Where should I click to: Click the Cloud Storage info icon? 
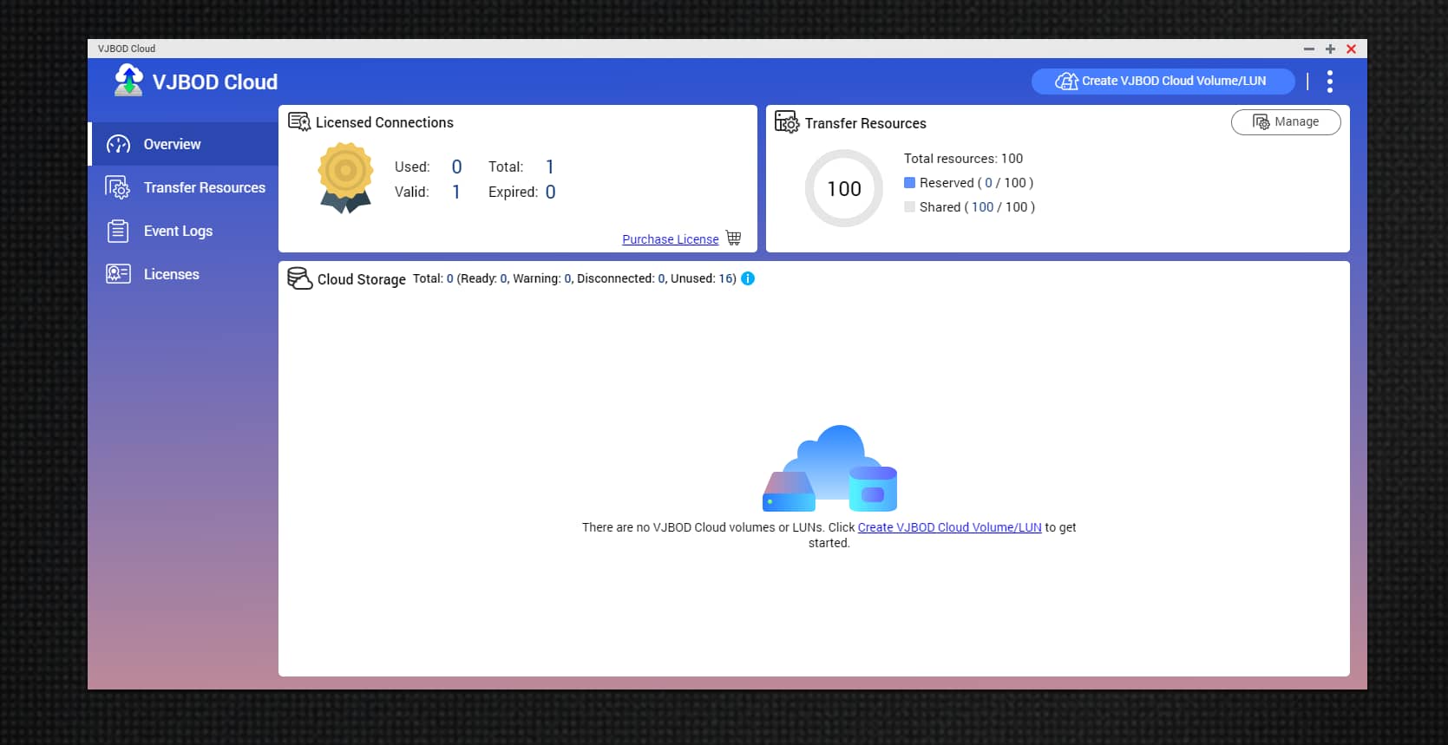point(748,278)
